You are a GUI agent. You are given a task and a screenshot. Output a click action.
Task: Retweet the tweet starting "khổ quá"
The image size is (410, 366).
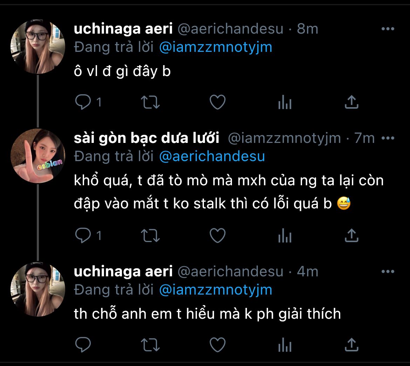(150, 236)
